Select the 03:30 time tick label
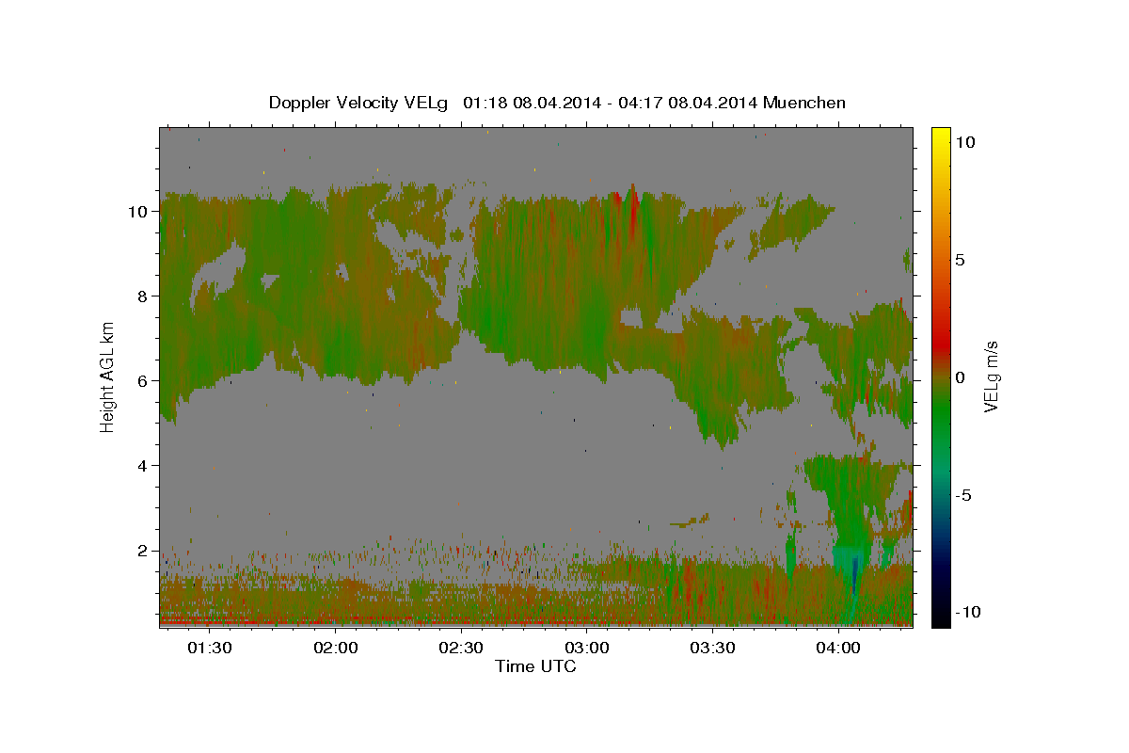Screen dimensions: 1129x753 tap(711, 649)
